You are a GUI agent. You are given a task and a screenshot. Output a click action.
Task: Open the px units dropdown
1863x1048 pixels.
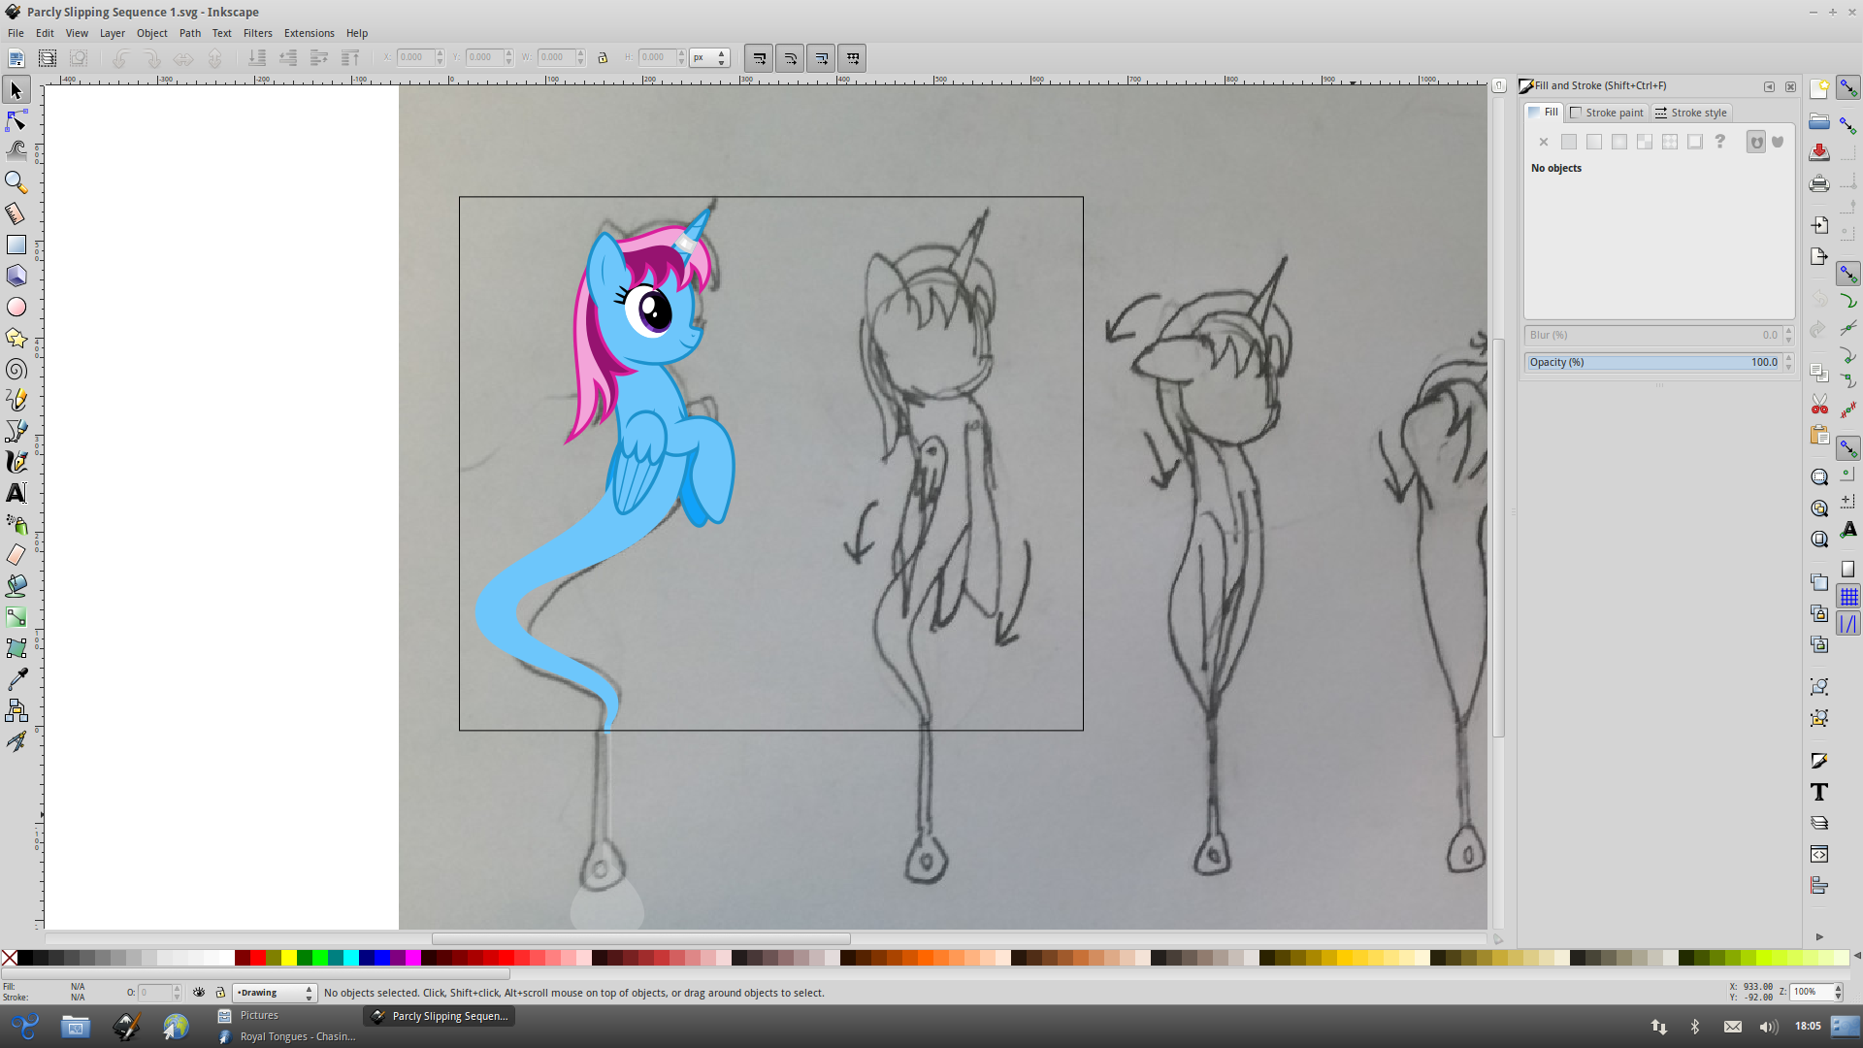pos(708,58)
